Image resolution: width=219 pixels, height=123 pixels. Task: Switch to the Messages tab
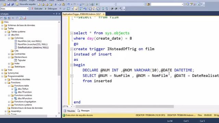coord(83,111)
